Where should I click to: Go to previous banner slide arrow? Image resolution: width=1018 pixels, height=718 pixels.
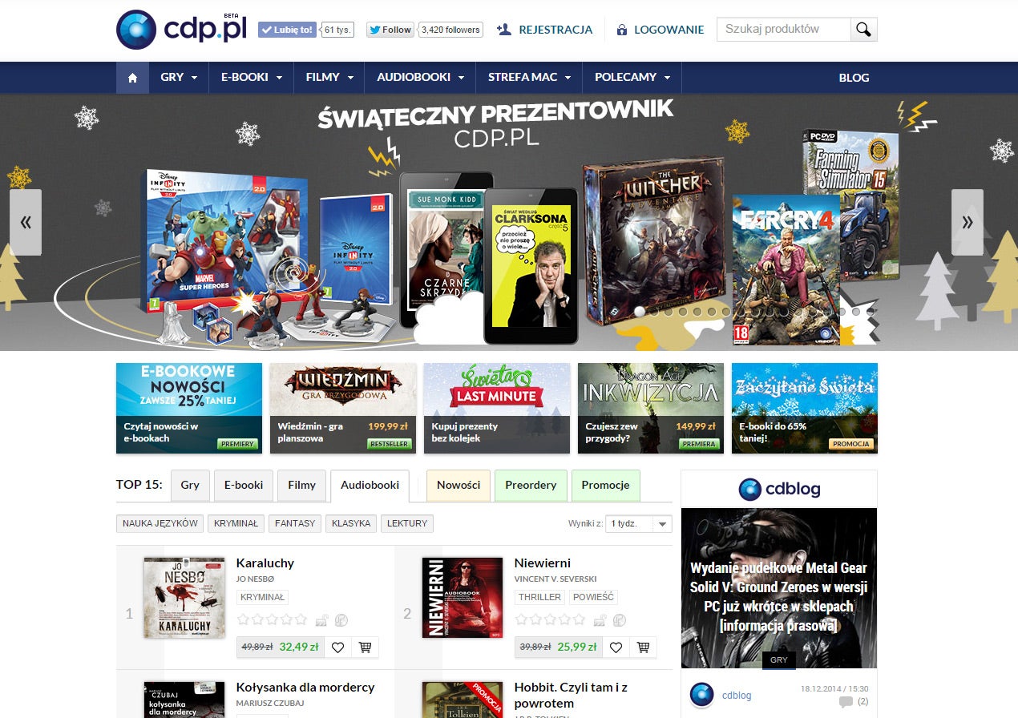[26, 223]
